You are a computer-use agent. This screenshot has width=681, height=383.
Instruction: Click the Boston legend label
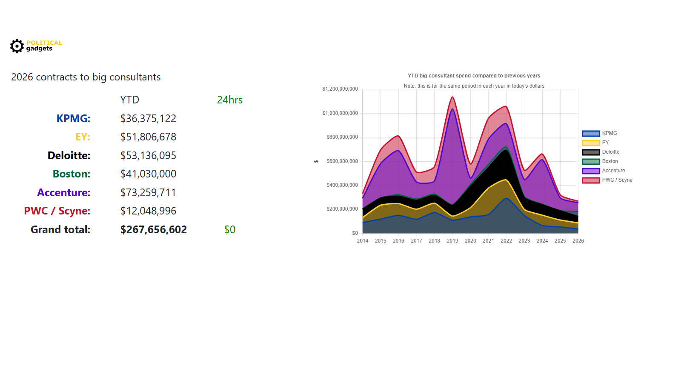(610, 161)
